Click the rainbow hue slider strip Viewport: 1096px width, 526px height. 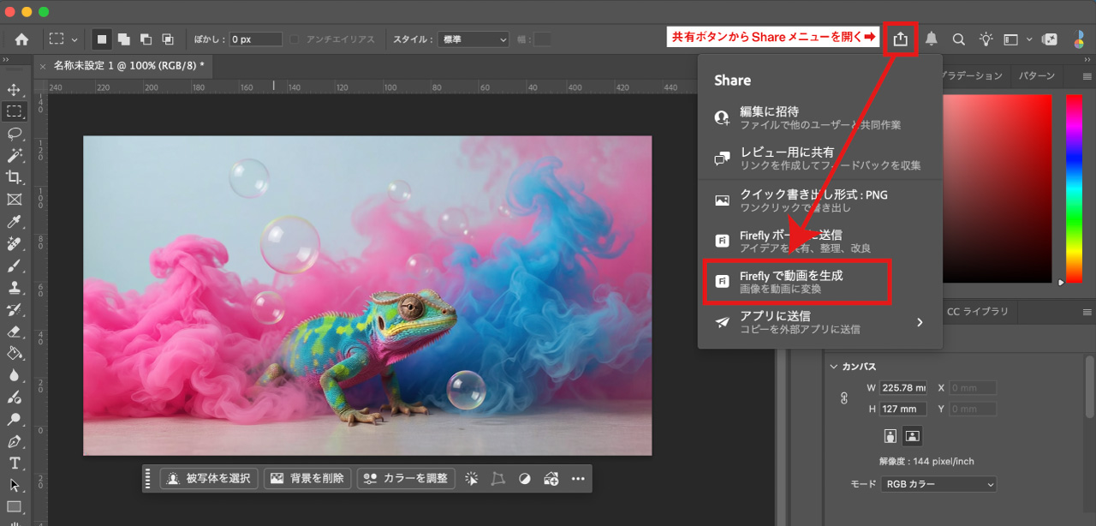click(x=1074, y=188)
